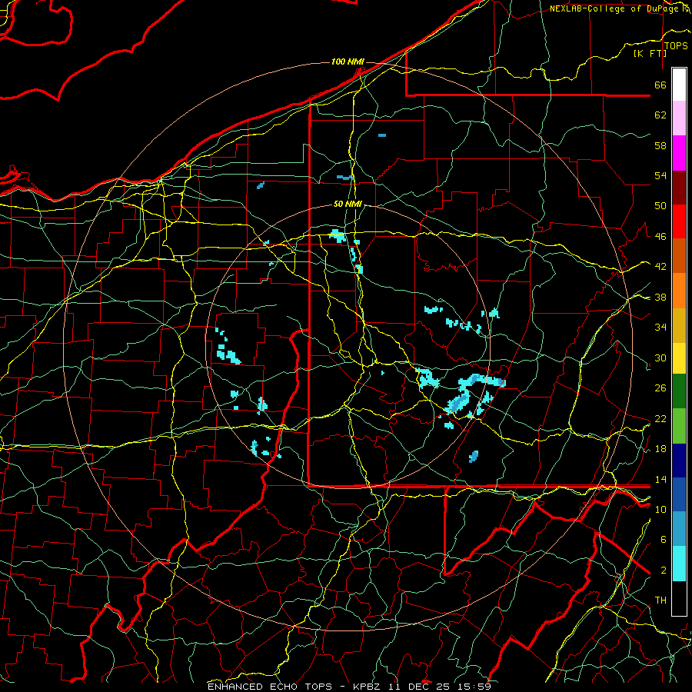Click the 50 NMI range ring label
Viewport: 692px width, 692px height.
click(x=348, y=204)
